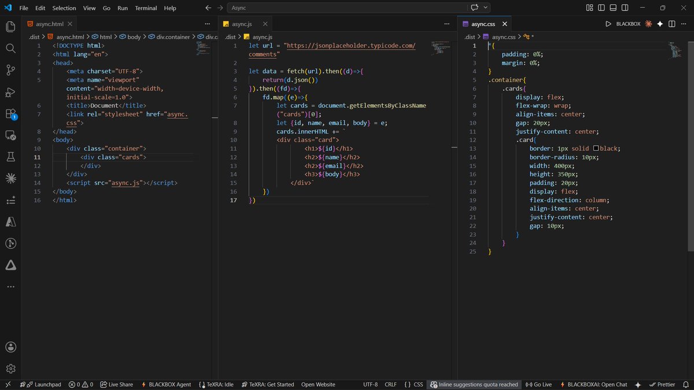This screenshot has height=390, width=694.
Task: Open the Help menu
Action: pyautogui.click(x=170, y=8)
